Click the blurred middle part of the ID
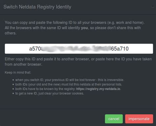The width and height of the screenshot is (156, 126). [76, 49]
